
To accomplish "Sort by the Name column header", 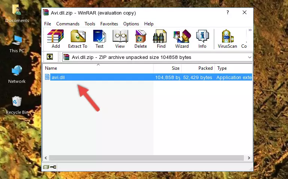I will (x=98, y=68).
